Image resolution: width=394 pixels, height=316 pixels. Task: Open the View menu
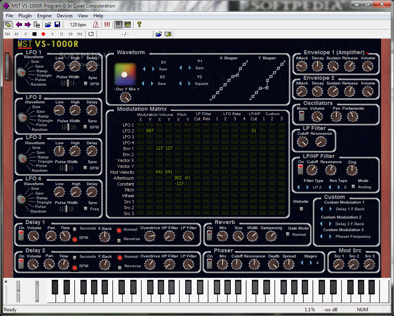[83, 16]
